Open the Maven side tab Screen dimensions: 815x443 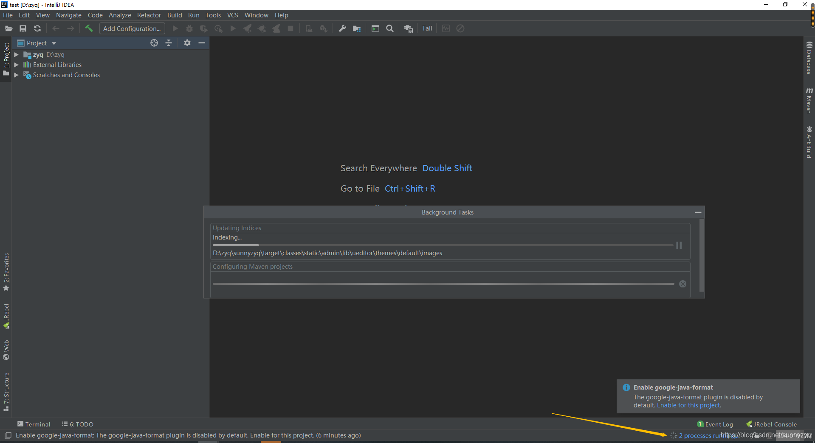point(809,100)
